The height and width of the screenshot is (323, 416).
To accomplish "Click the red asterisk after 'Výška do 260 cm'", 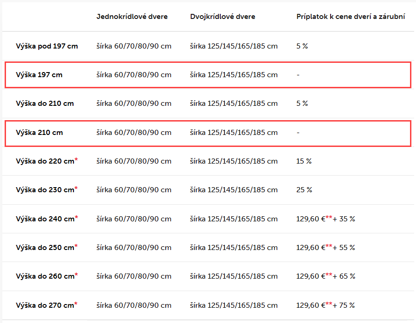I will (76, 275).
